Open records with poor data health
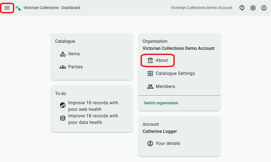Screen dimensions: 271x162 tap(93, 119)
